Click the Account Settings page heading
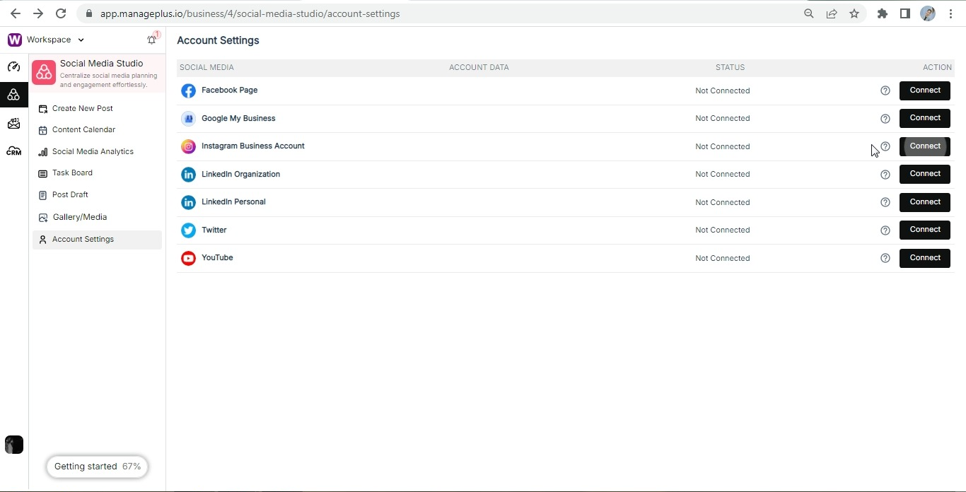The height and width of the screenshot is (492, 966). point(218,40)
